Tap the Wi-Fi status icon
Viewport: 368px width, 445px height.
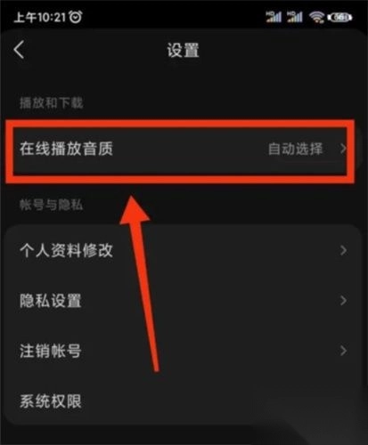(316, 17)
